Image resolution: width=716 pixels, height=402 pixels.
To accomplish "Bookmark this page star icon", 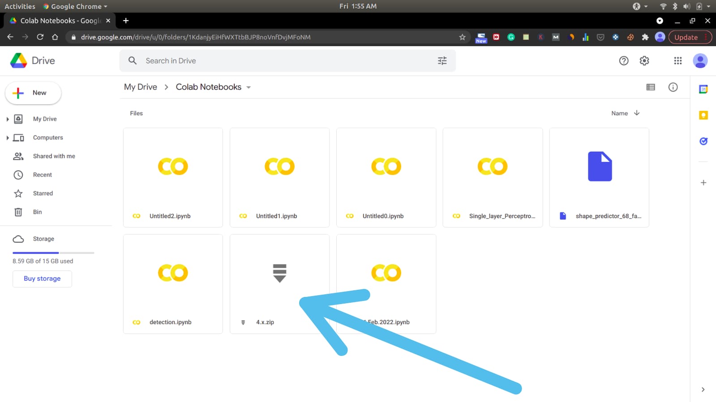I will 463,37.
